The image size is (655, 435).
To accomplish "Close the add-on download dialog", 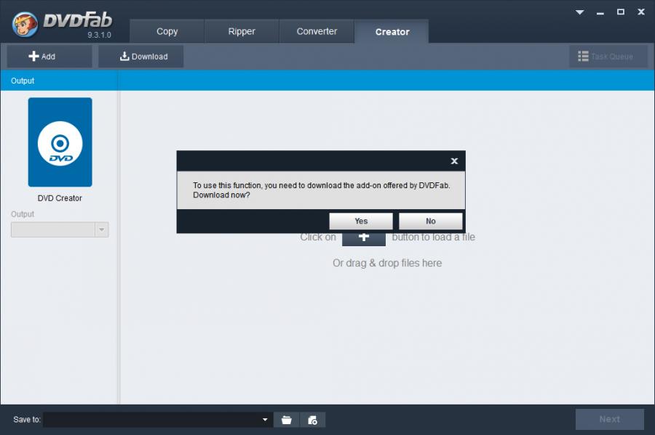I will pyautogui.click(x=454, y=160).
